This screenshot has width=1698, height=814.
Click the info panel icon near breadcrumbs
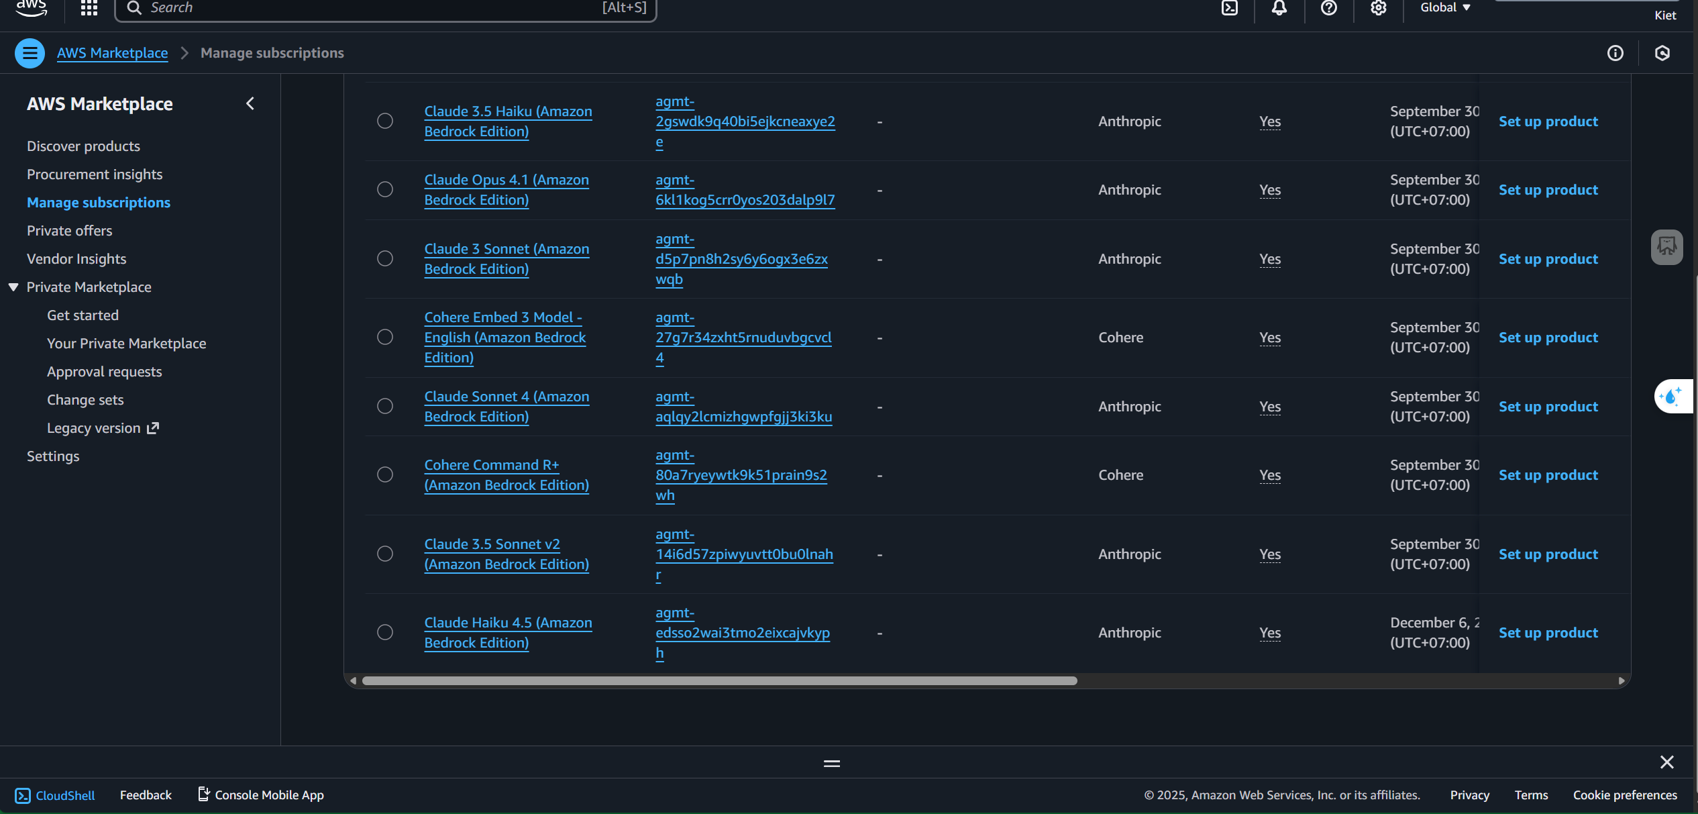click(x=1615, y=53)
